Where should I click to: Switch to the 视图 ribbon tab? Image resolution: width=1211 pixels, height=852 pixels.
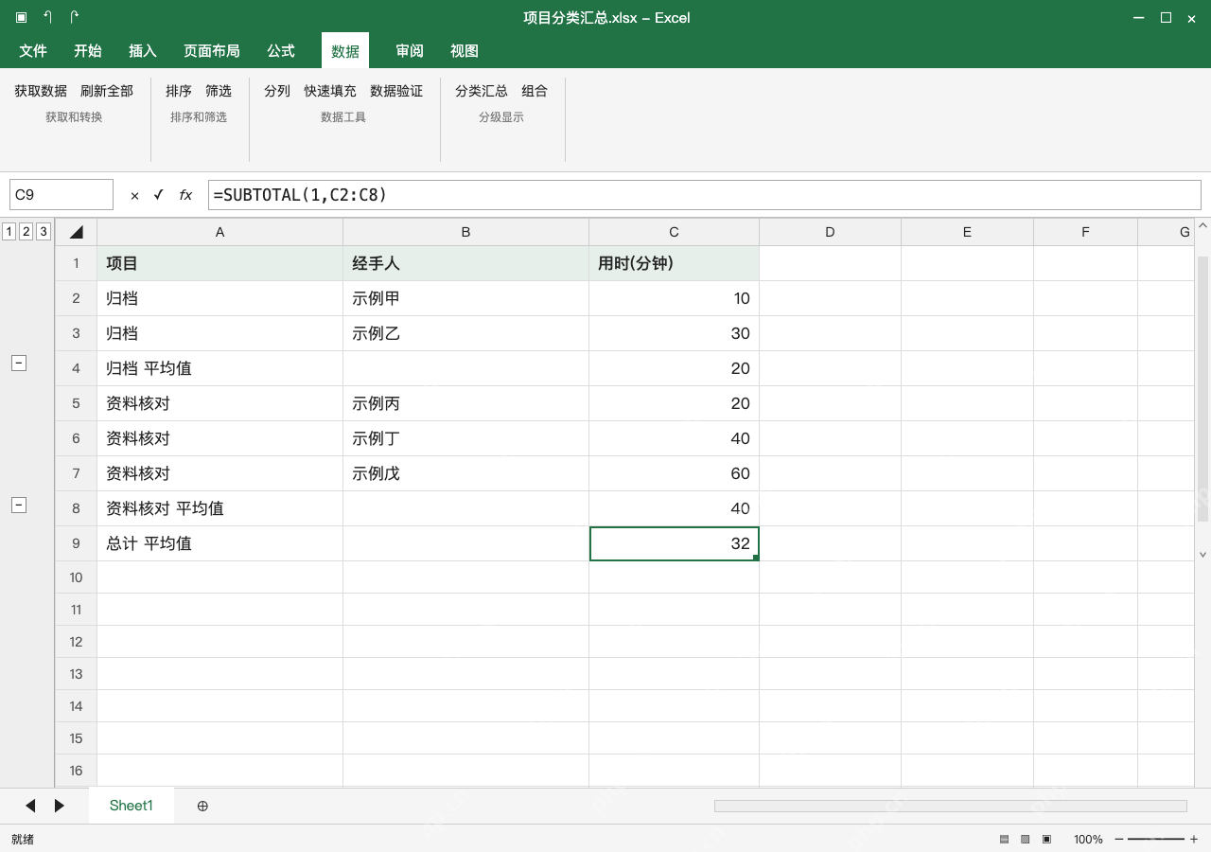[x=465, y=51]
